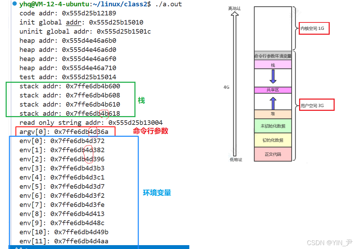Click the env[5] address line
Image resolution: width=354 pixels, height=249 pixels.
(x=62, y=187)
